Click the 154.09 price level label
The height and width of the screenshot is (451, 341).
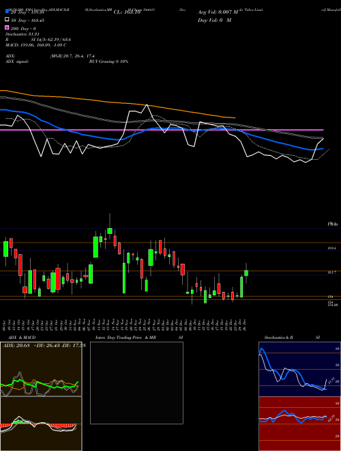coord(332,304)
